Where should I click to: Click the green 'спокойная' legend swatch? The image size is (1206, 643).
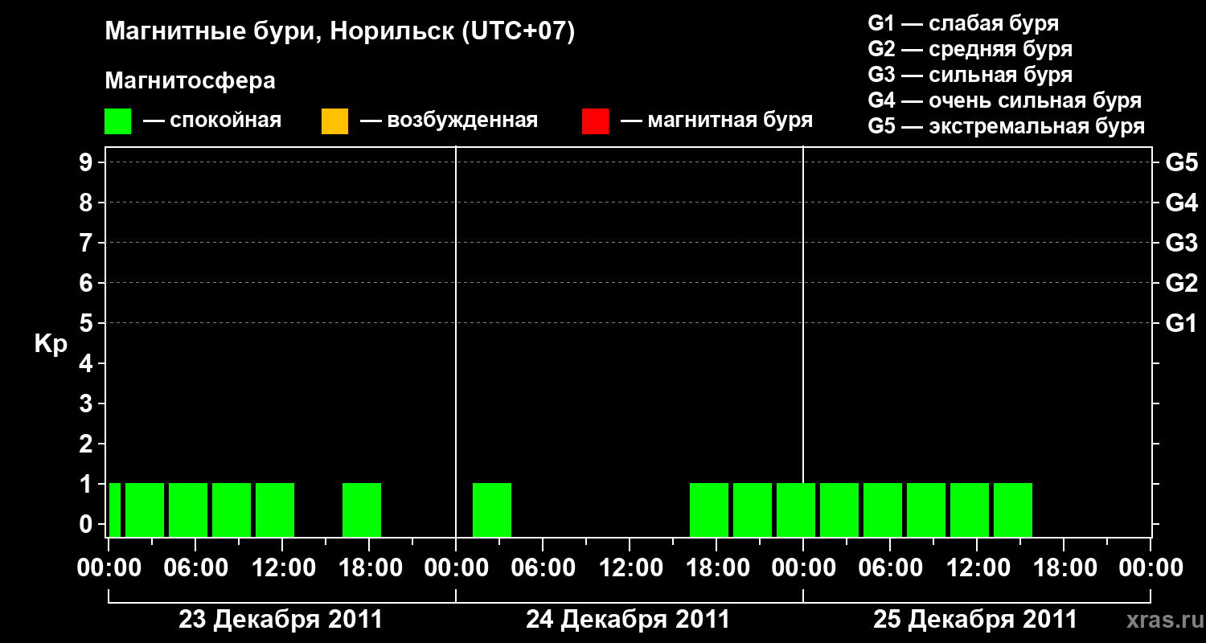pyautogui.click(x=118, y=121)
